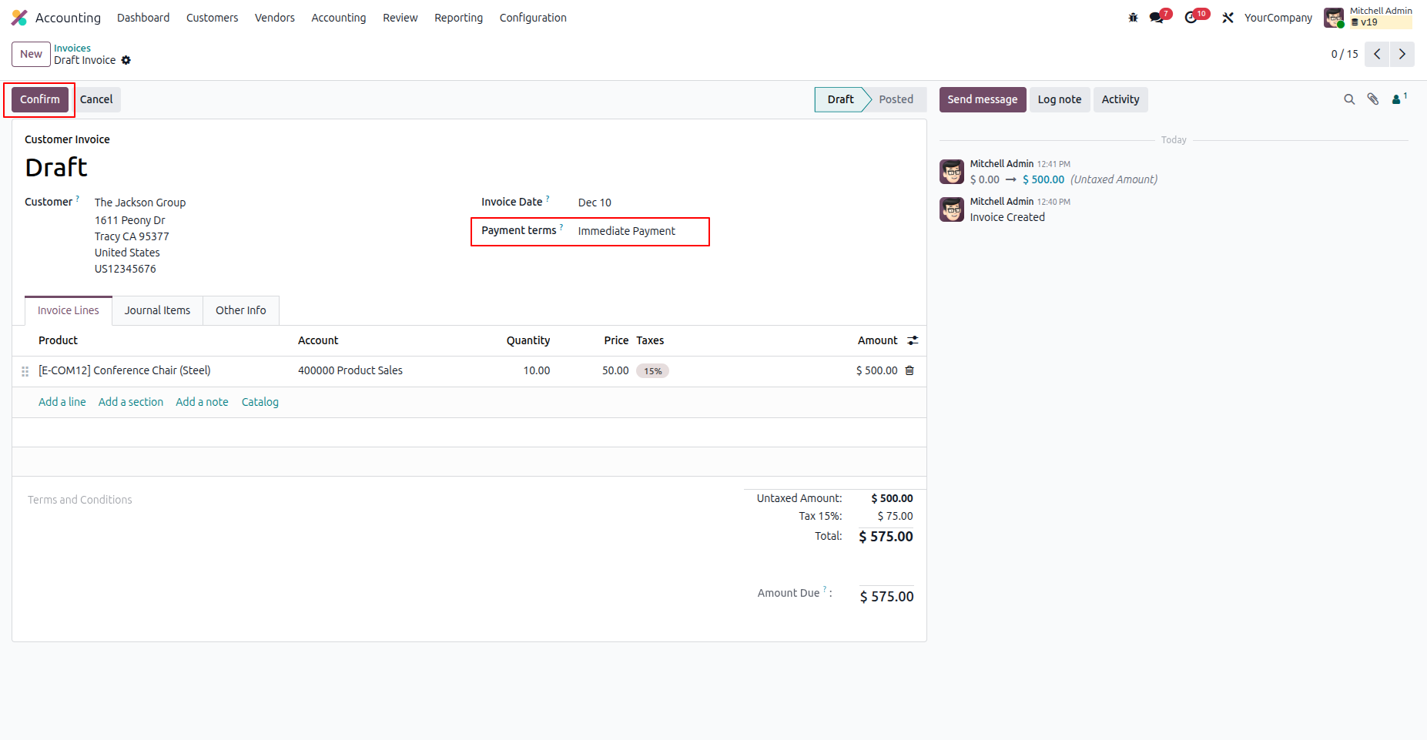Click Mitchell Admin avatar at 12:41 PM

pos(952,172)
